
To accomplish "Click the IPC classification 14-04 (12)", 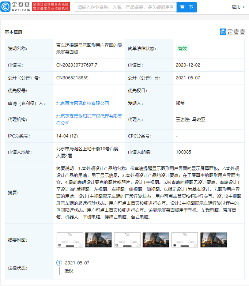I will click(x=67, y=136).
